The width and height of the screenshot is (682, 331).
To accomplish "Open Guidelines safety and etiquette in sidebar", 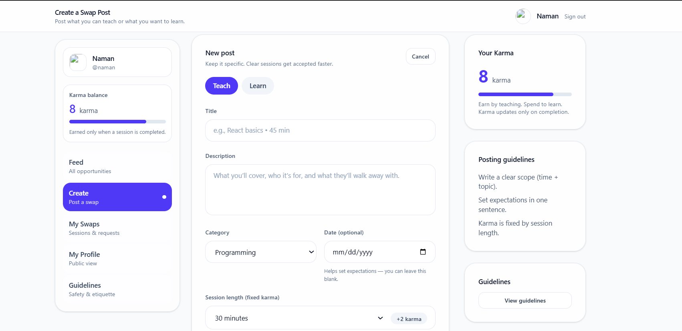I will (117, 289).
